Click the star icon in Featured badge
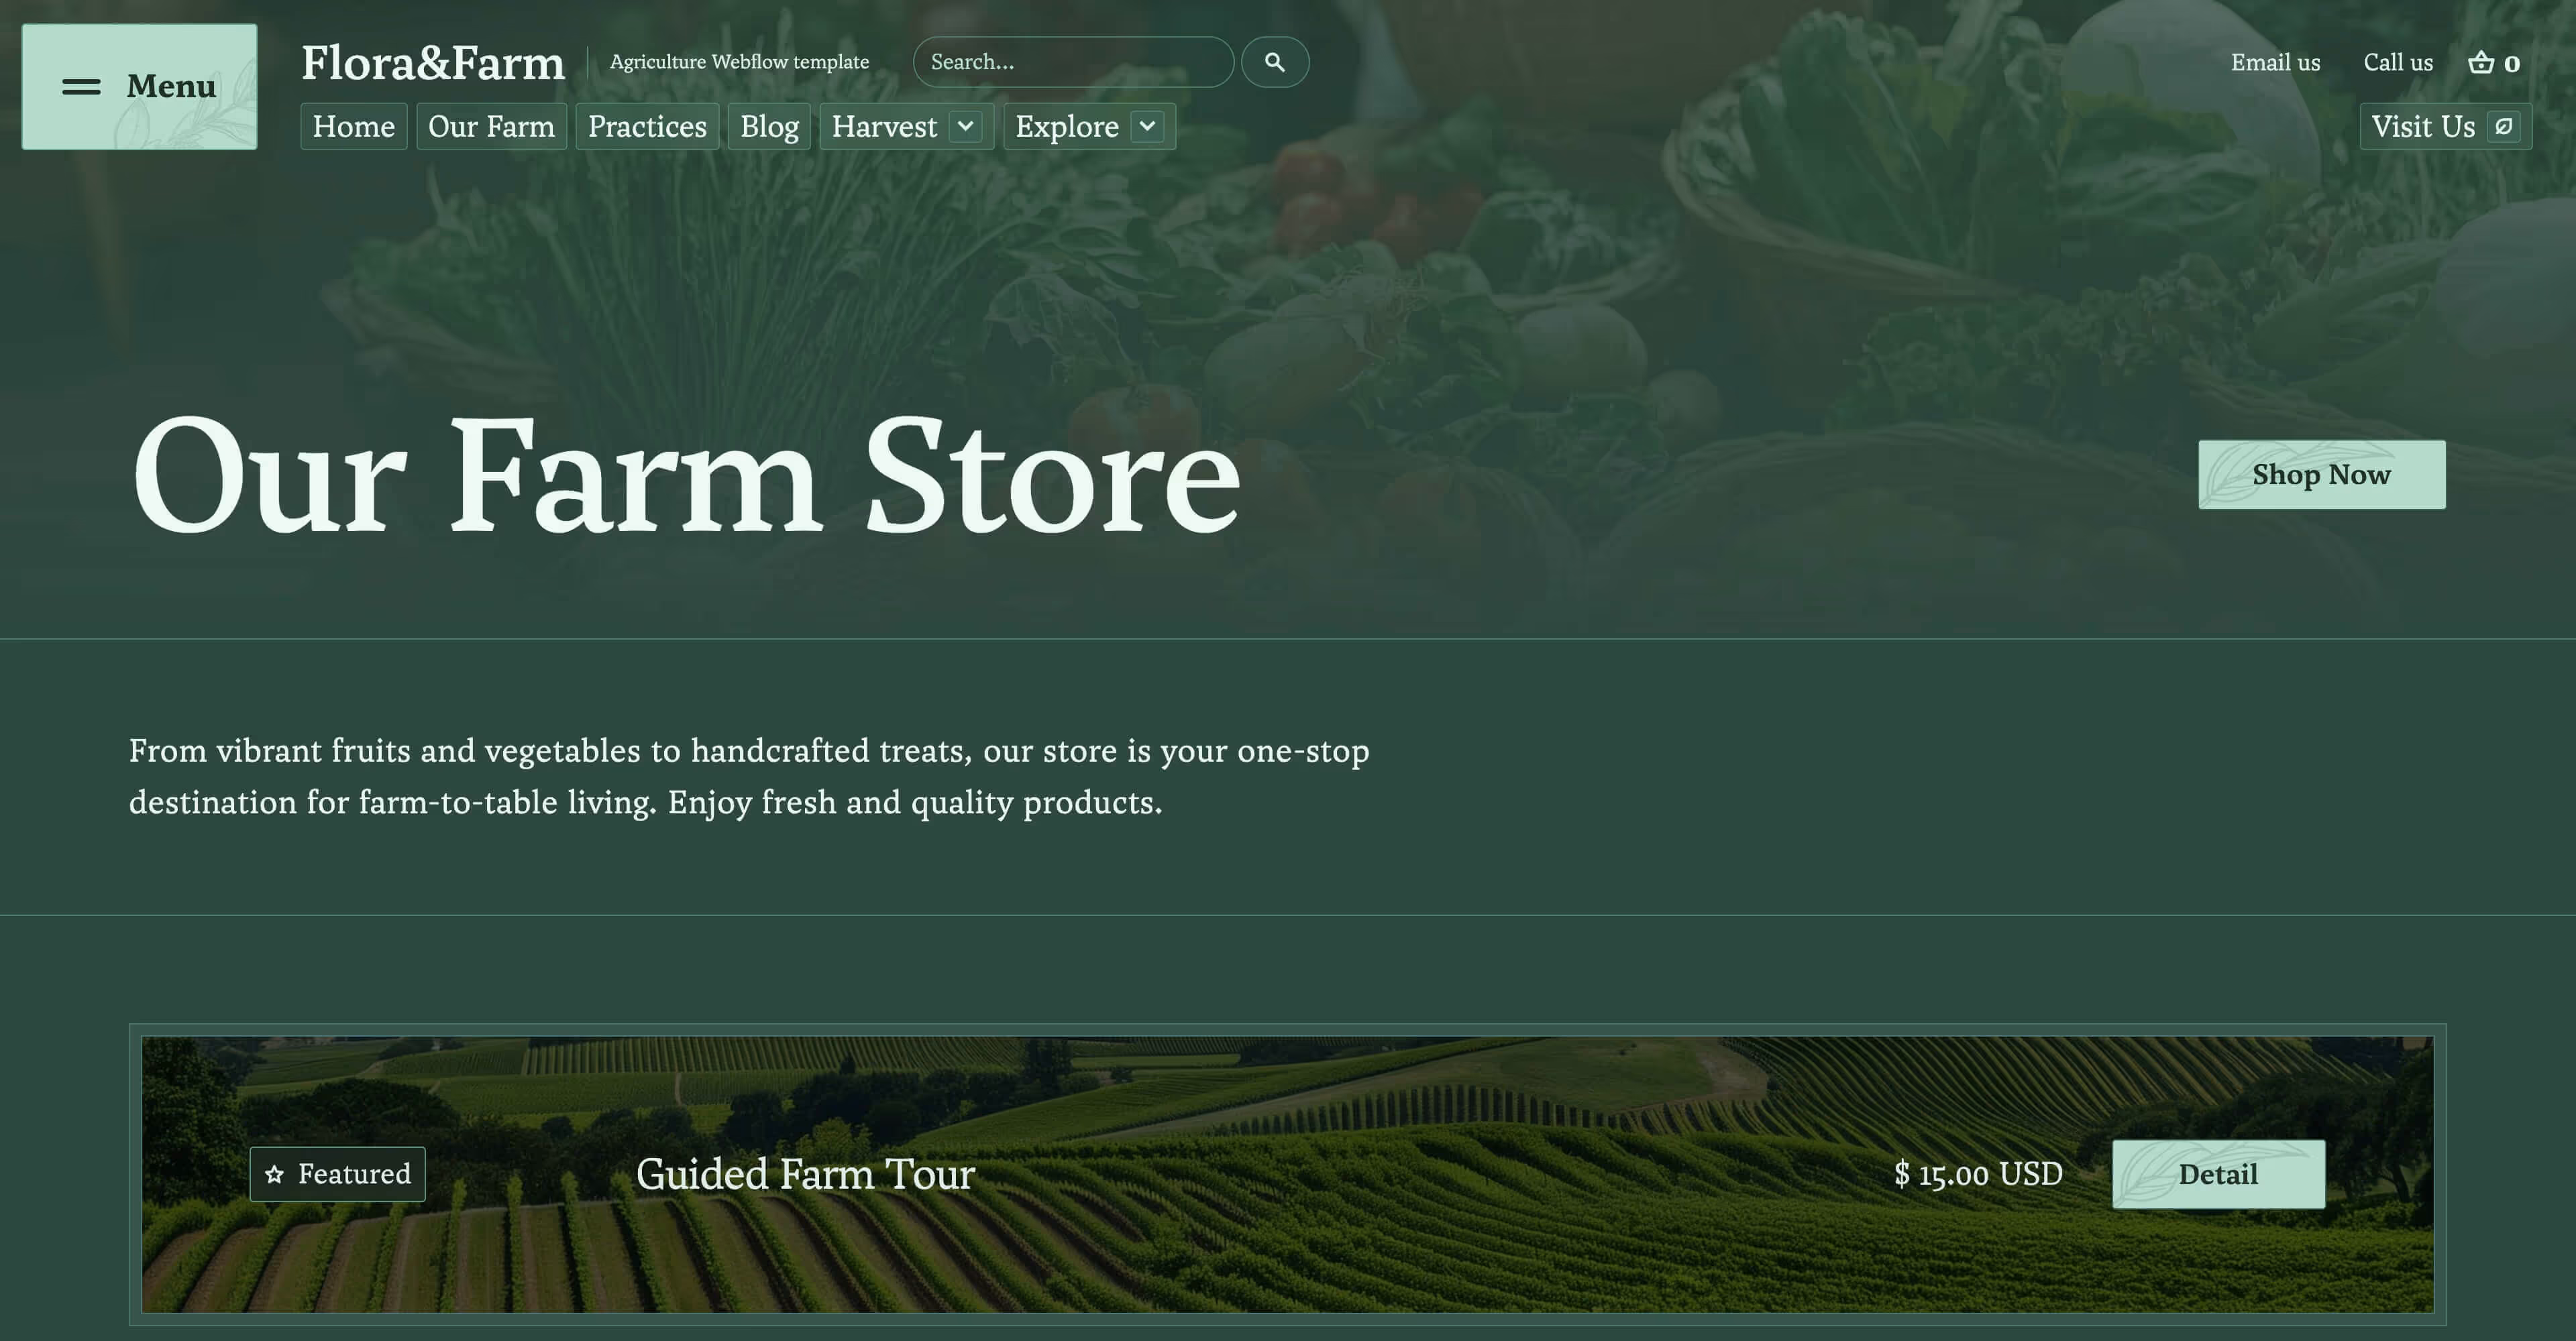This screenshot has height=1341, width=2576. pos(274,1174)
